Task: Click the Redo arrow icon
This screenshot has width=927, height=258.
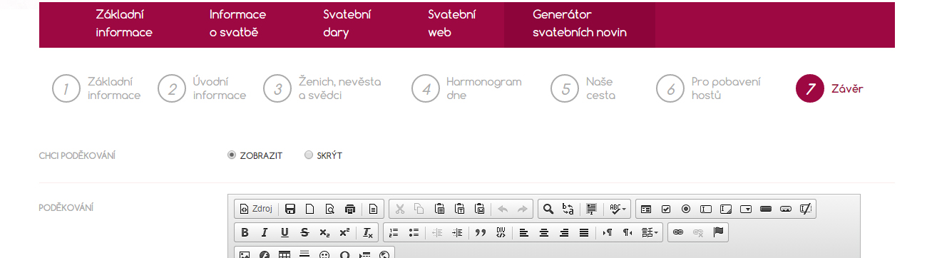Action: tap(523, 209)
